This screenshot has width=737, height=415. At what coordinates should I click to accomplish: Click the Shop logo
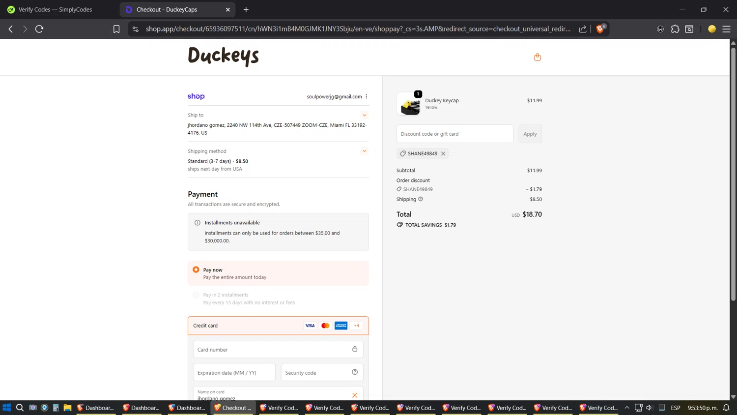[x=196, y=96]
